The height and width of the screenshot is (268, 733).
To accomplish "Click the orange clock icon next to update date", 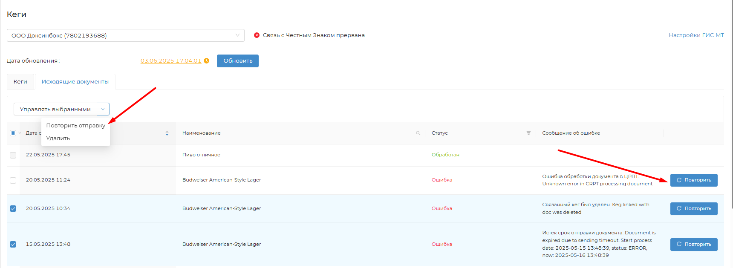I will click(207, 61).
